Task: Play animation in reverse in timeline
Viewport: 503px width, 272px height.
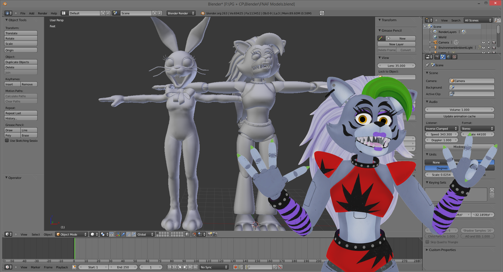Action: coord(180,267)
